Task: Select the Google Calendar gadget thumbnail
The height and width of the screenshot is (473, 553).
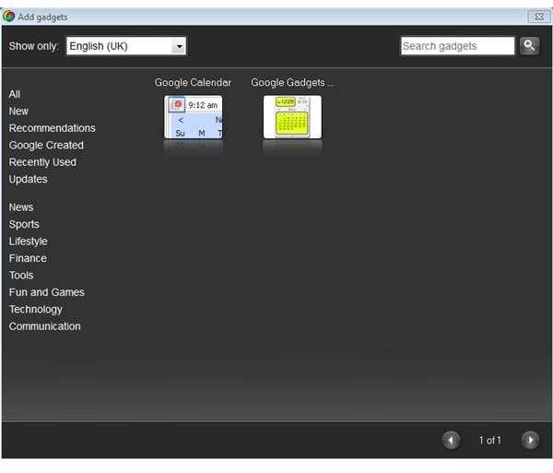Action: click(194, 117)
